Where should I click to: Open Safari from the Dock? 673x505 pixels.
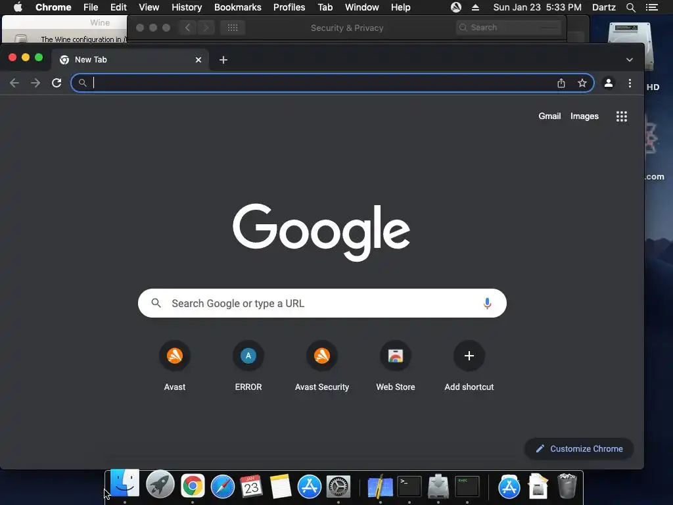(x=223, y=487)
